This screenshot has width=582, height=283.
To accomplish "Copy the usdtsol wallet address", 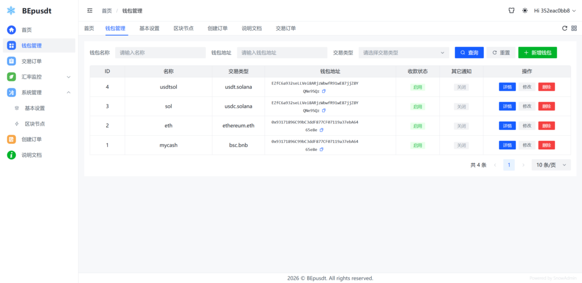I will point(324,91).
